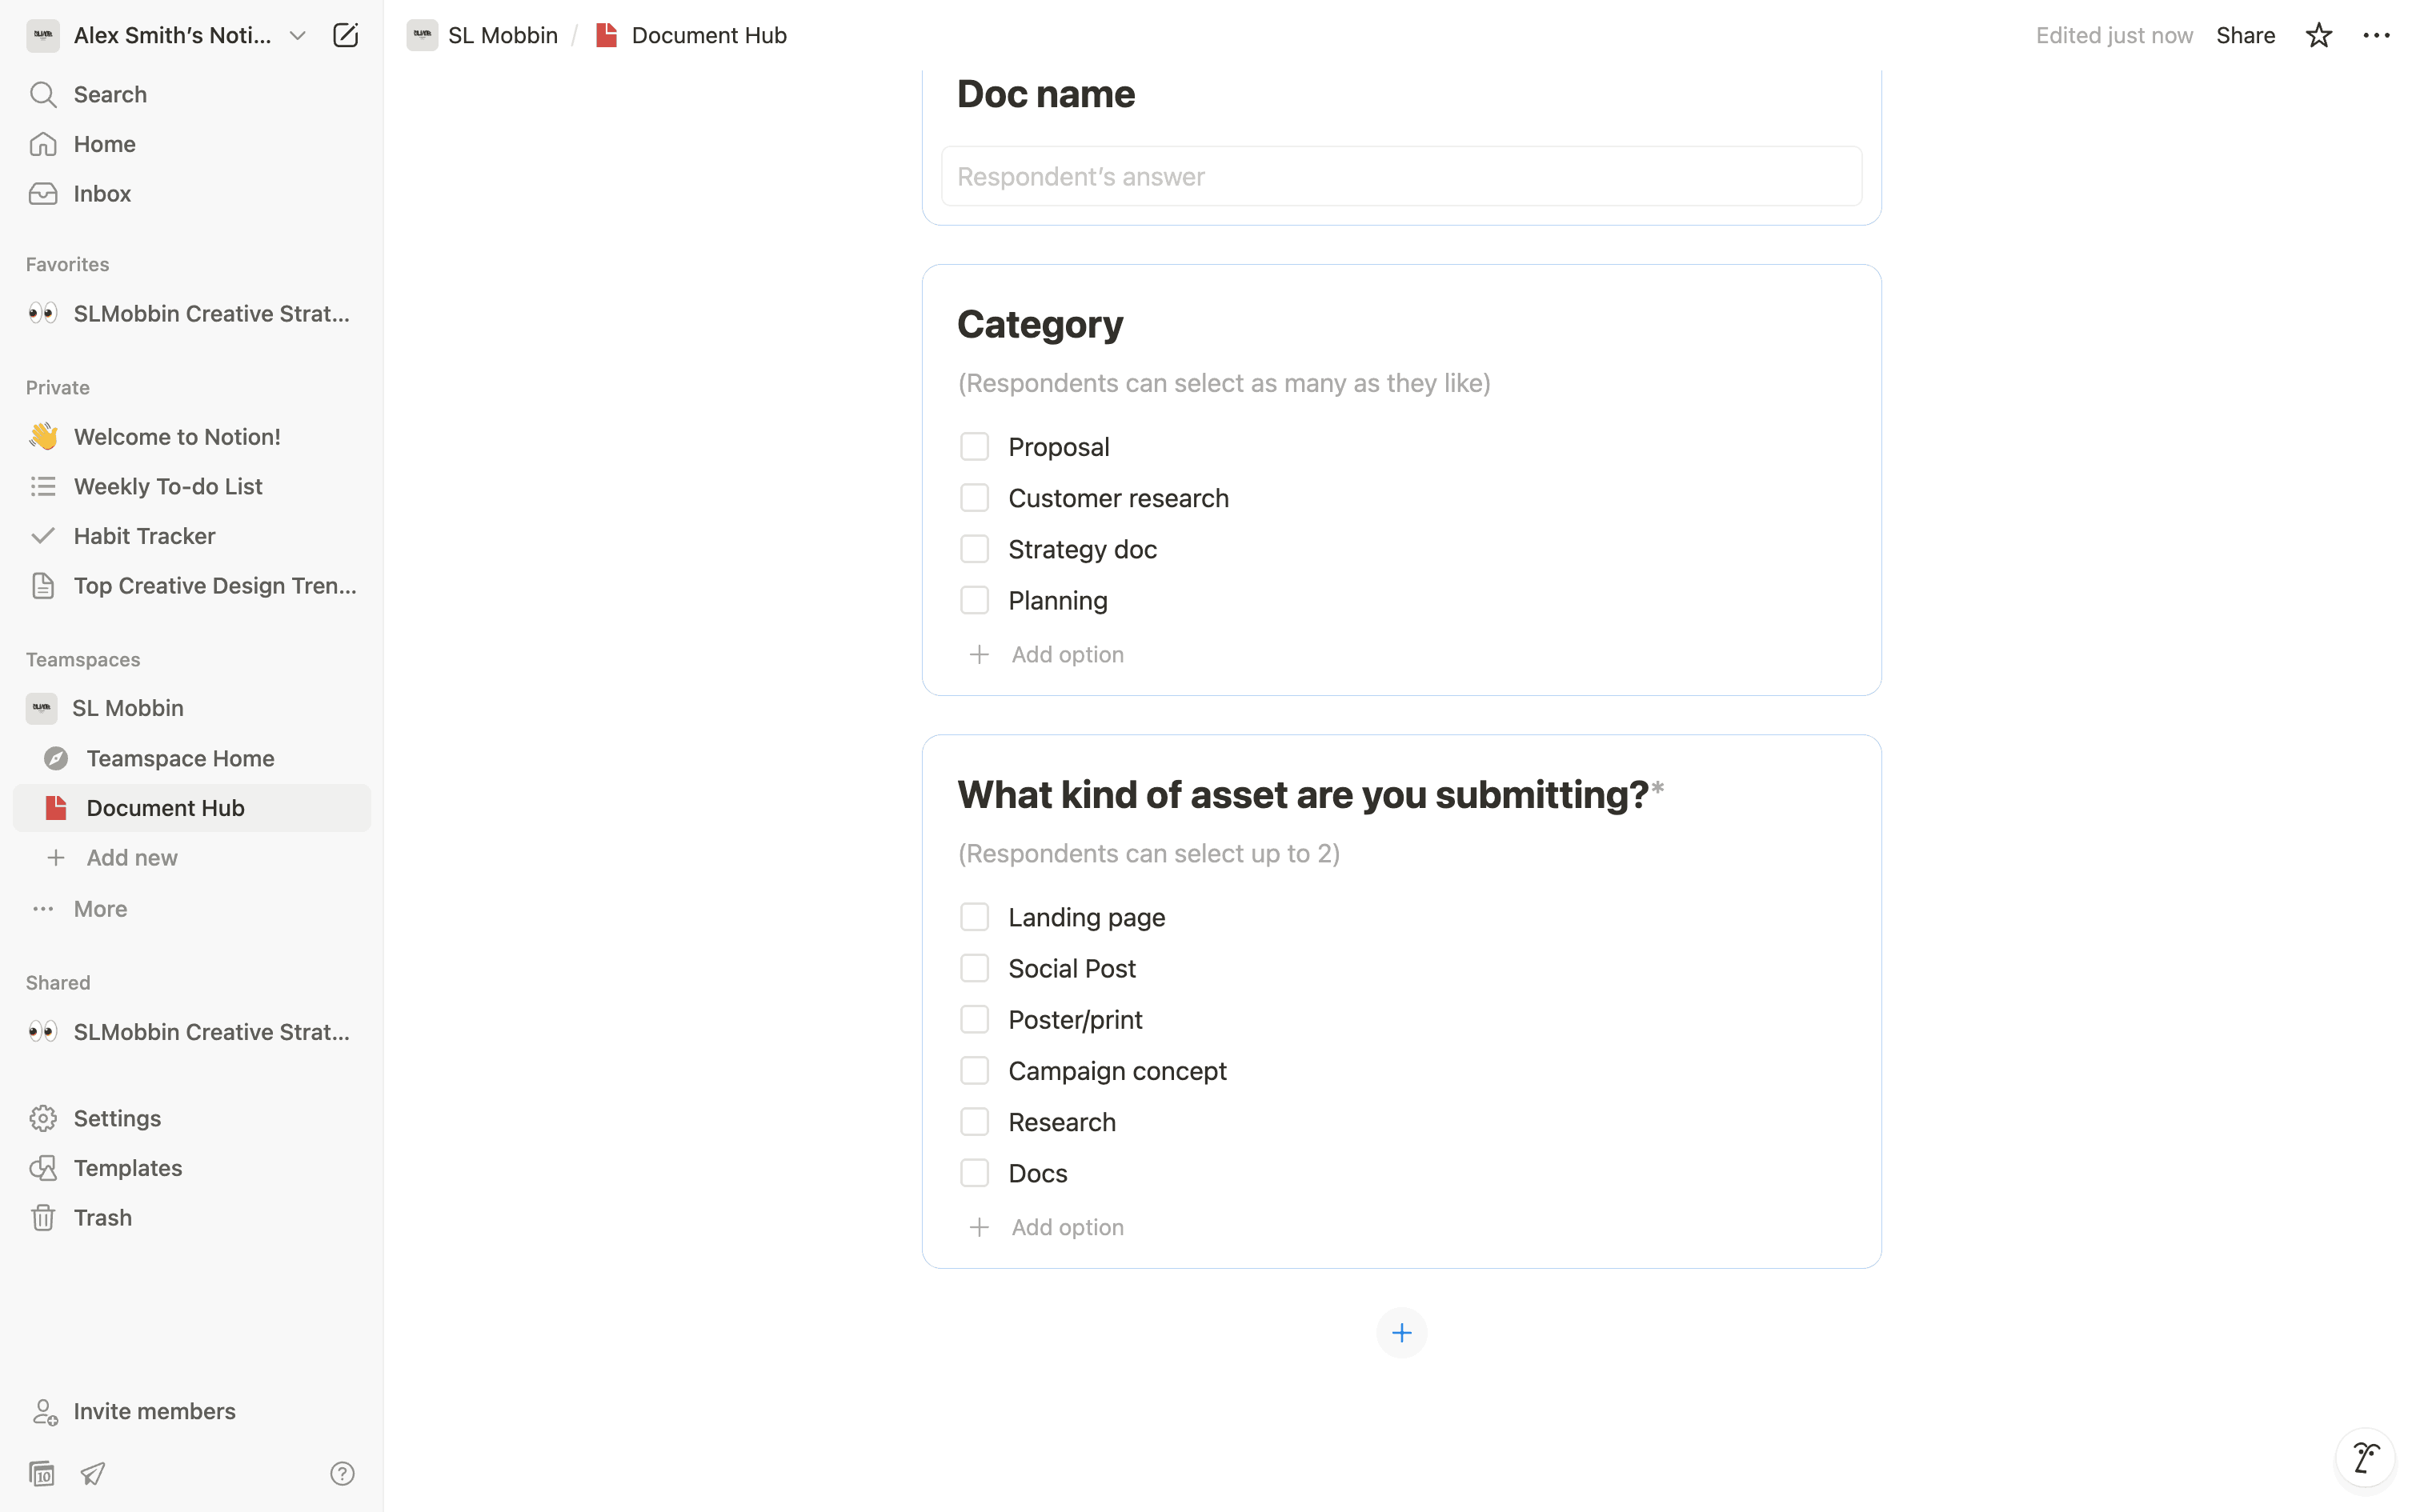Screen dimensions: 2420x1512
Task: Click the new page compose icon
Action: [x=345, y=36]
